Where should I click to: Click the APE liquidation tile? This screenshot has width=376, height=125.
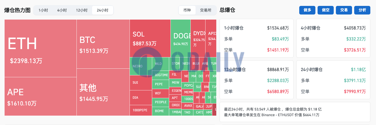[40, 97]
